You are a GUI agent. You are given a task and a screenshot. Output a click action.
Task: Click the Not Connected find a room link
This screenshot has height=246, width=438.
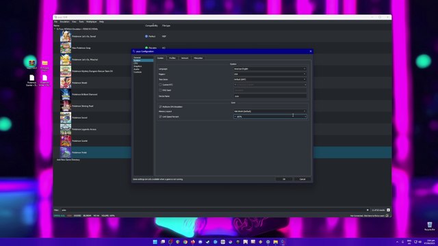pyautogui.click(x=368, y=216)
